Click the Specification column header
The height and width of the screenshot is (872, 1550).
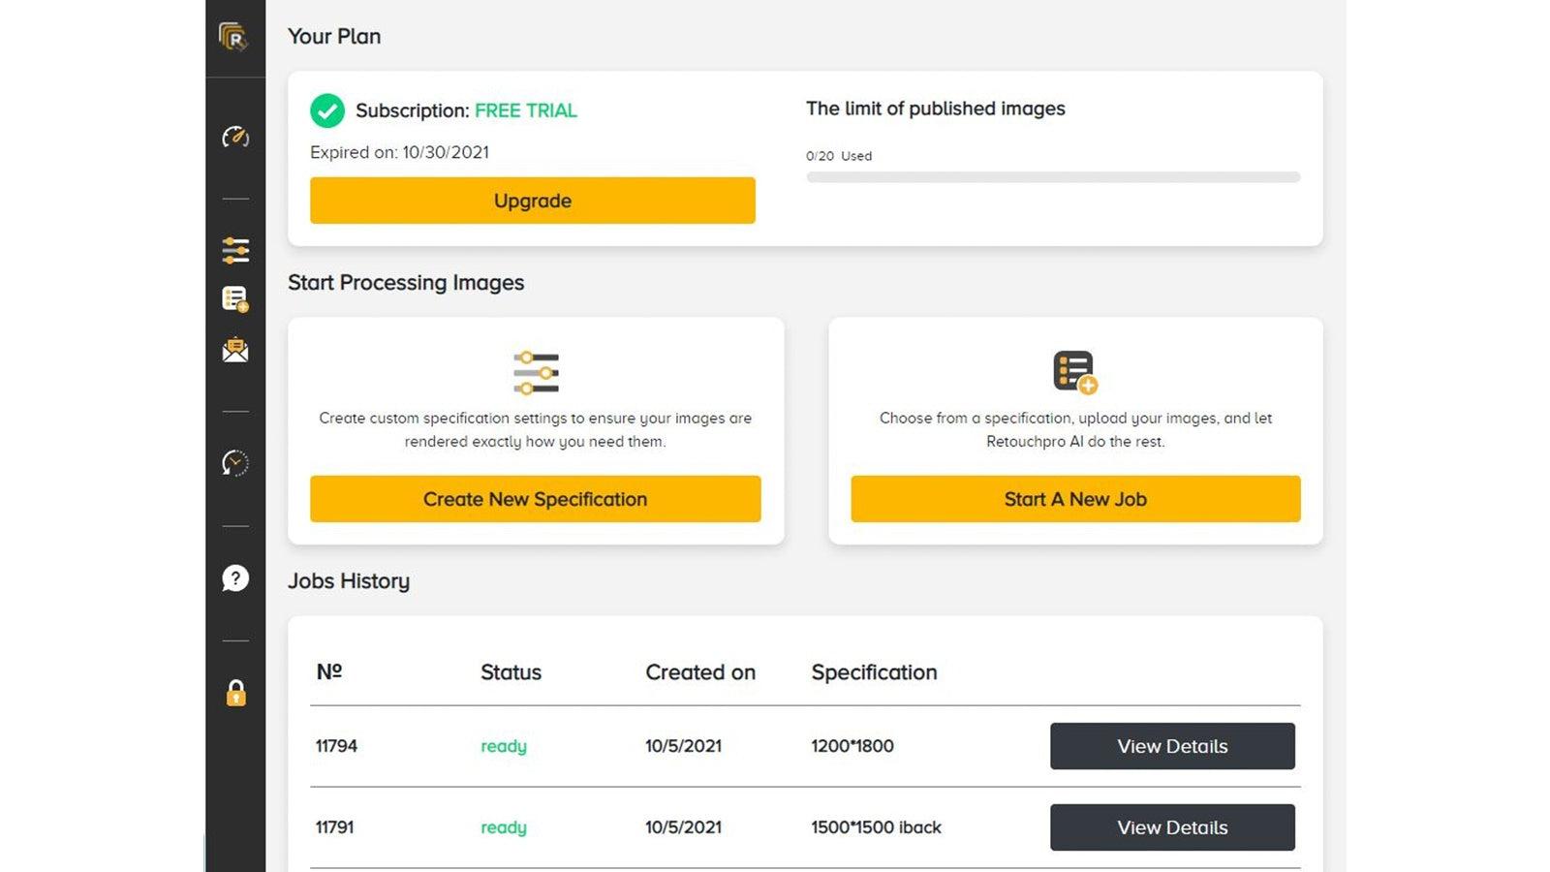click(x=873, y=672)
